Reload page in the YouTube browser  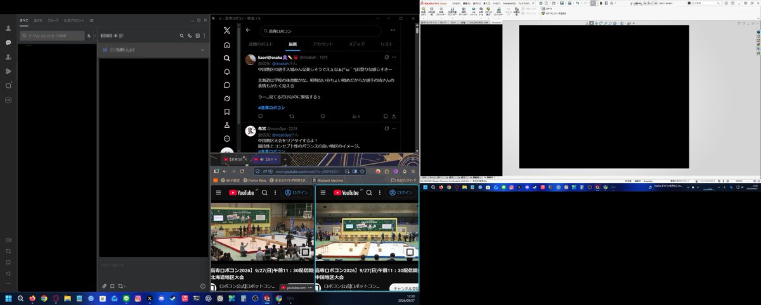point(242,171)
